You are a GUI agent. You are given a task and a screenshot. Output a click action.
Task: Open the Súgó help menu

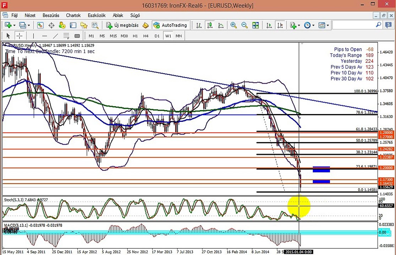135,15
